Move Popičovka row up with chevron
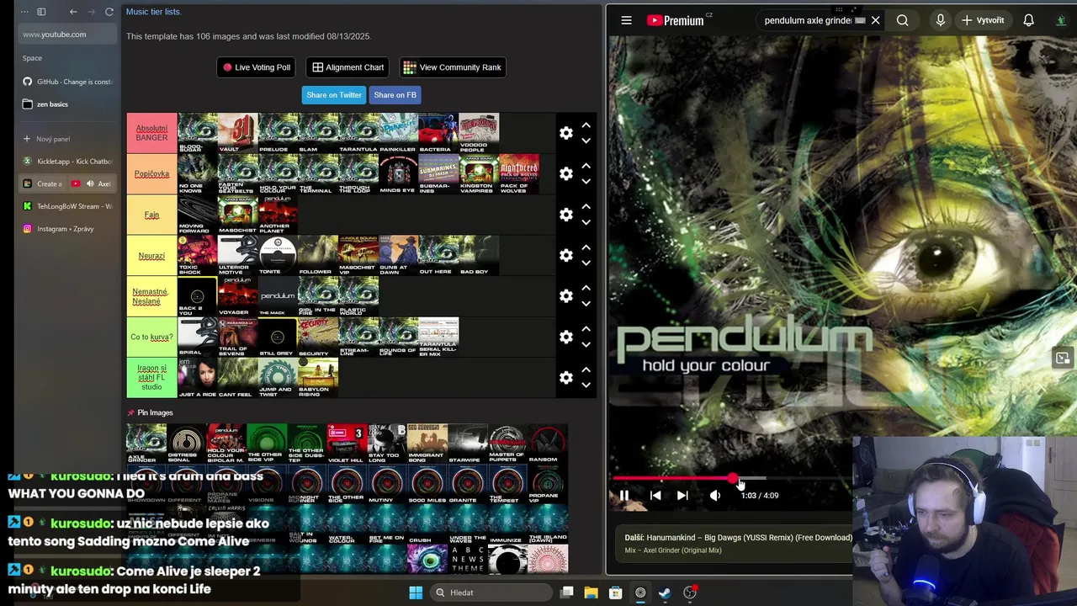 (x=586, y=166)
